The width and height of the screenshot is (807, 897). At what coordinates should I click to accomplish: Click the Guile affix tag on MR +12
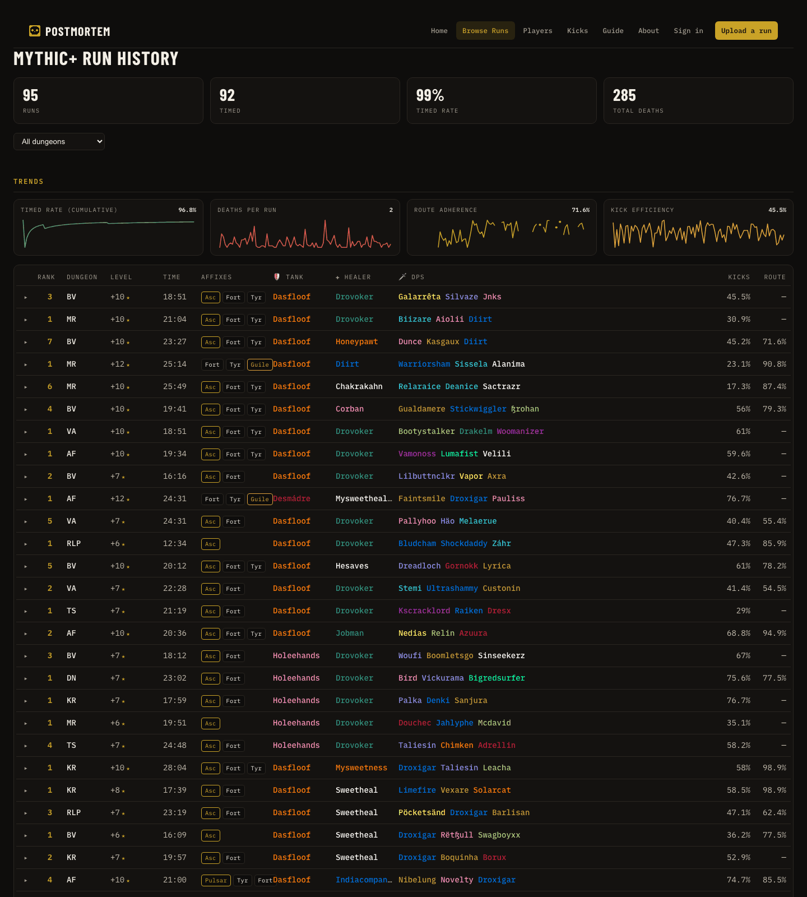click(x=259, y=364)
